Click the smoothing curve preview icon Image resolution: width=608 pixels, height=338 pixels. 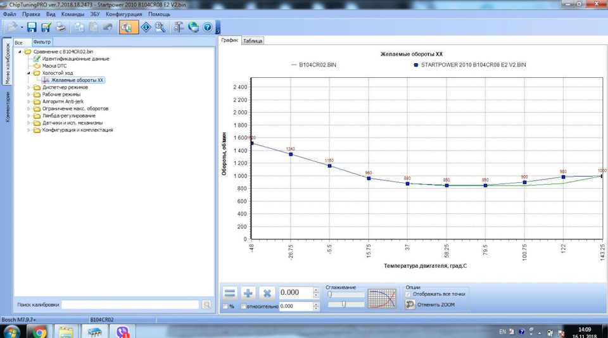382,299
